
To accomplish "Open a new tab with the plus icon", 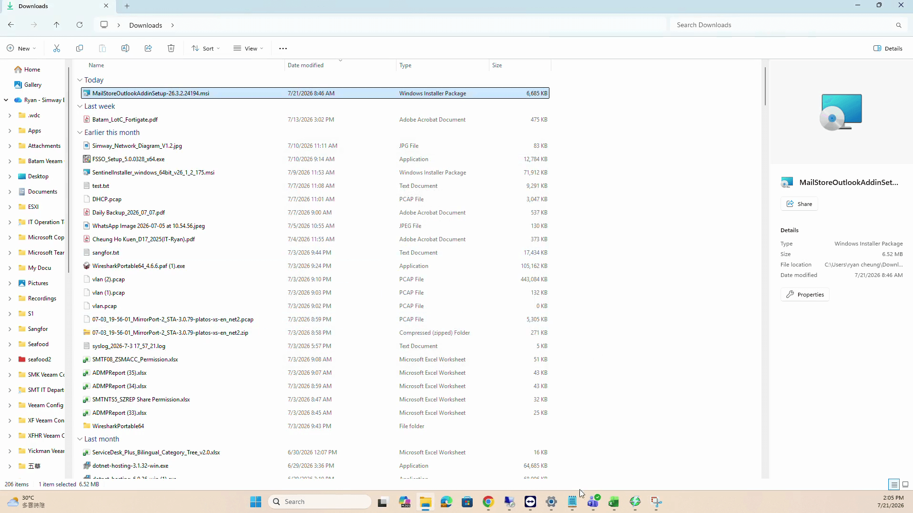I will coord(127,6).
